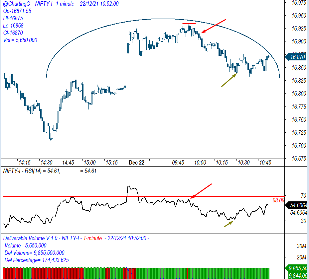Click the red 68.09 RSI level value
The height and width of the screenshot is (279, 309).
(278, 200)
